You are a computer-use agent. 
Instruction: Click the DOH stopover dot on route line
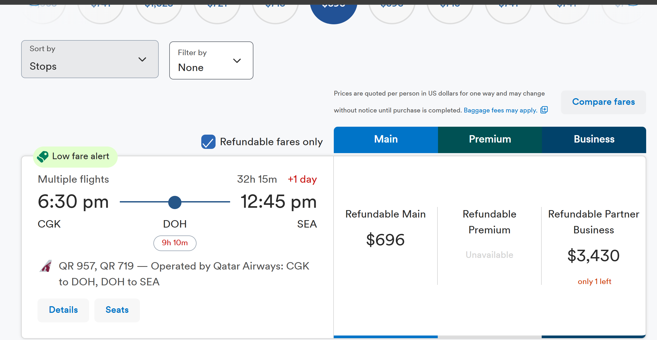pos(175,202)
